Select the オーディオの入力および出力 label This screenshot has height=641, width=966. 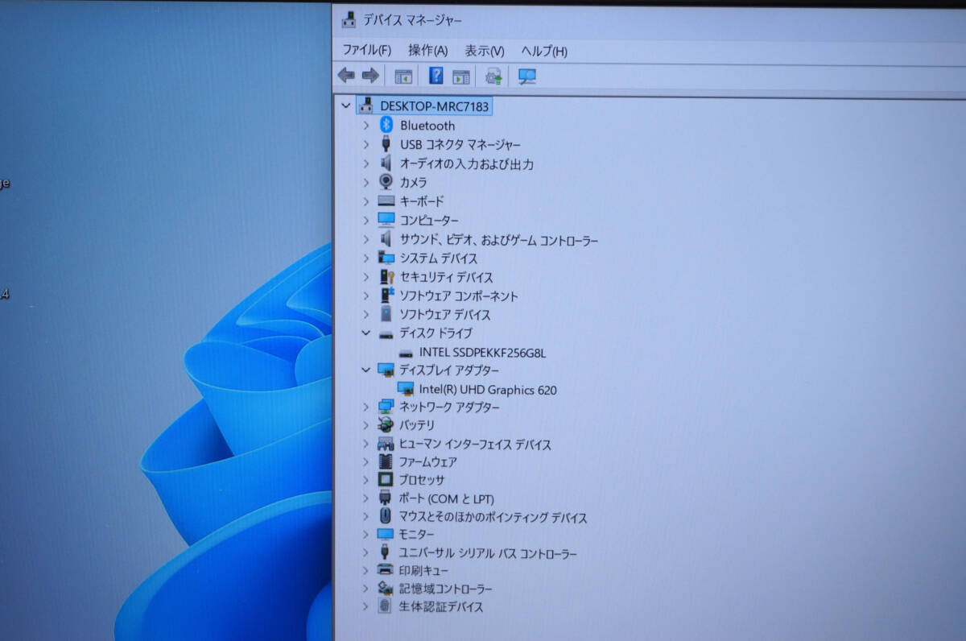click(467, 163)
